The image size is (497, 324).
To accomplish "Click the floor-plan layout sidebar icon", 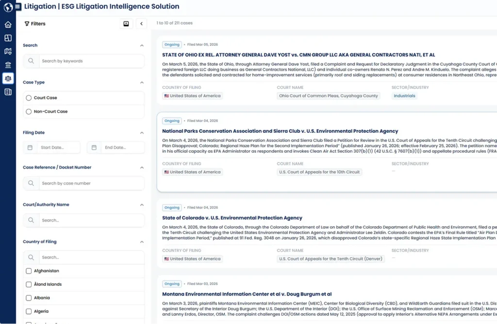I will [8, 38].
